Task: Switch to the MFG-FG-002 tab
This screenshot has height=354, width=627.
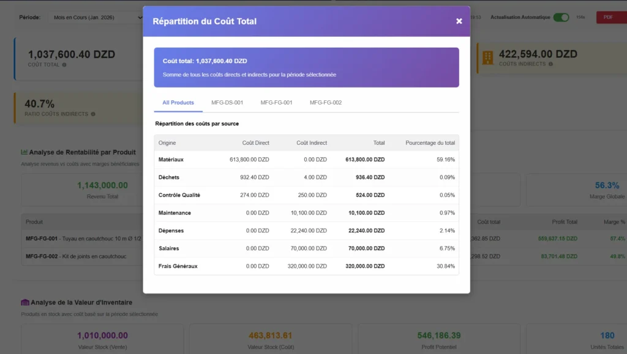Action: [x=326, y=103]
